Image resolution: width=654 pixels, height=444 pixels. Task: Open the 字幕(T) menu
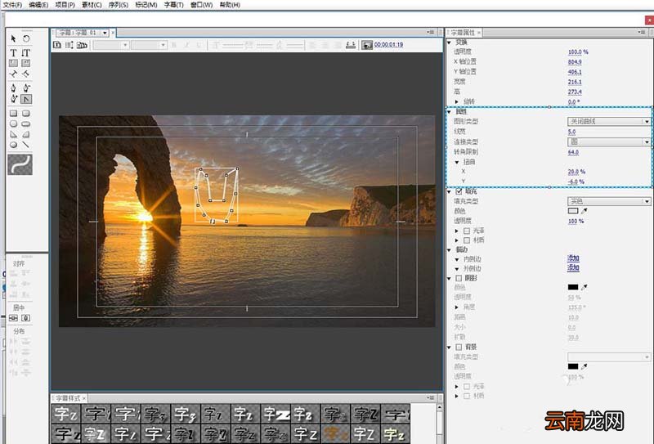click(173, 5)
